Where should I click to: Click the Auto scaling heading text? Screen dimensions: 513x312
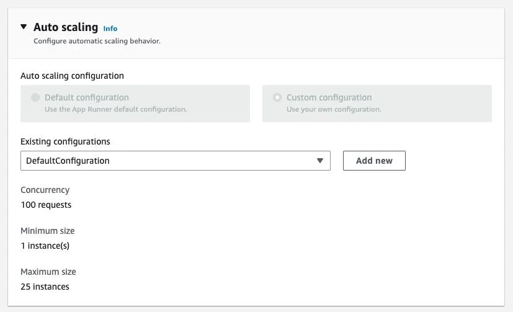click(65, 27)
